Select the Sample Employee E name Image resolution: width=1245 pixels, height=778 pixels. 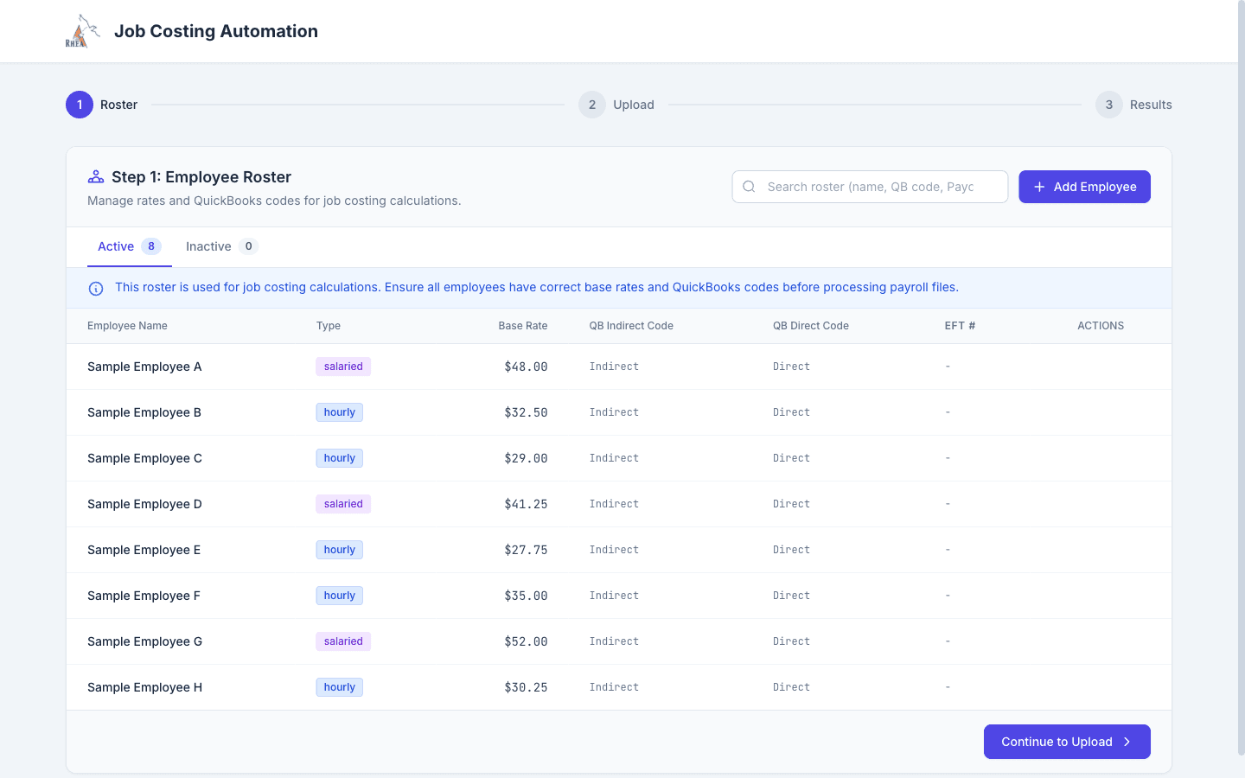coord(144,550)
